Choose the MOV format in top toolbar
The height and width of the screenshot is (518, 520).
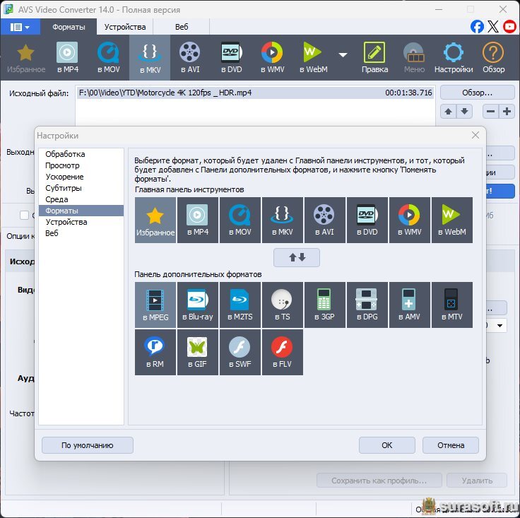(x=108, y=58)
